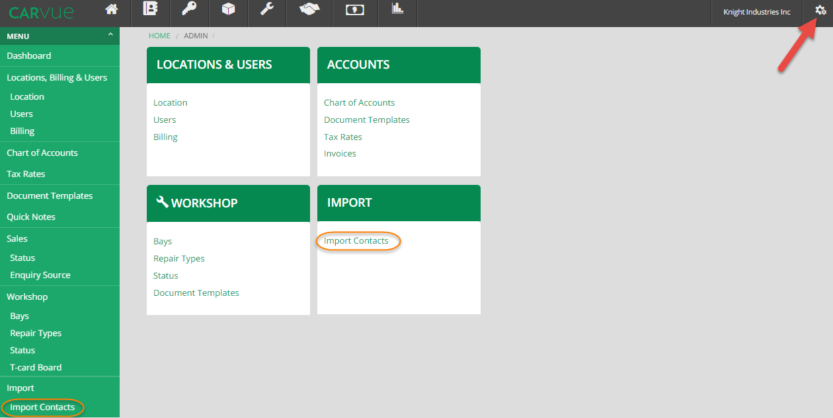Open the Contacts address book icon
Viewport: 833px width, 418px height.
pos(151,9)
